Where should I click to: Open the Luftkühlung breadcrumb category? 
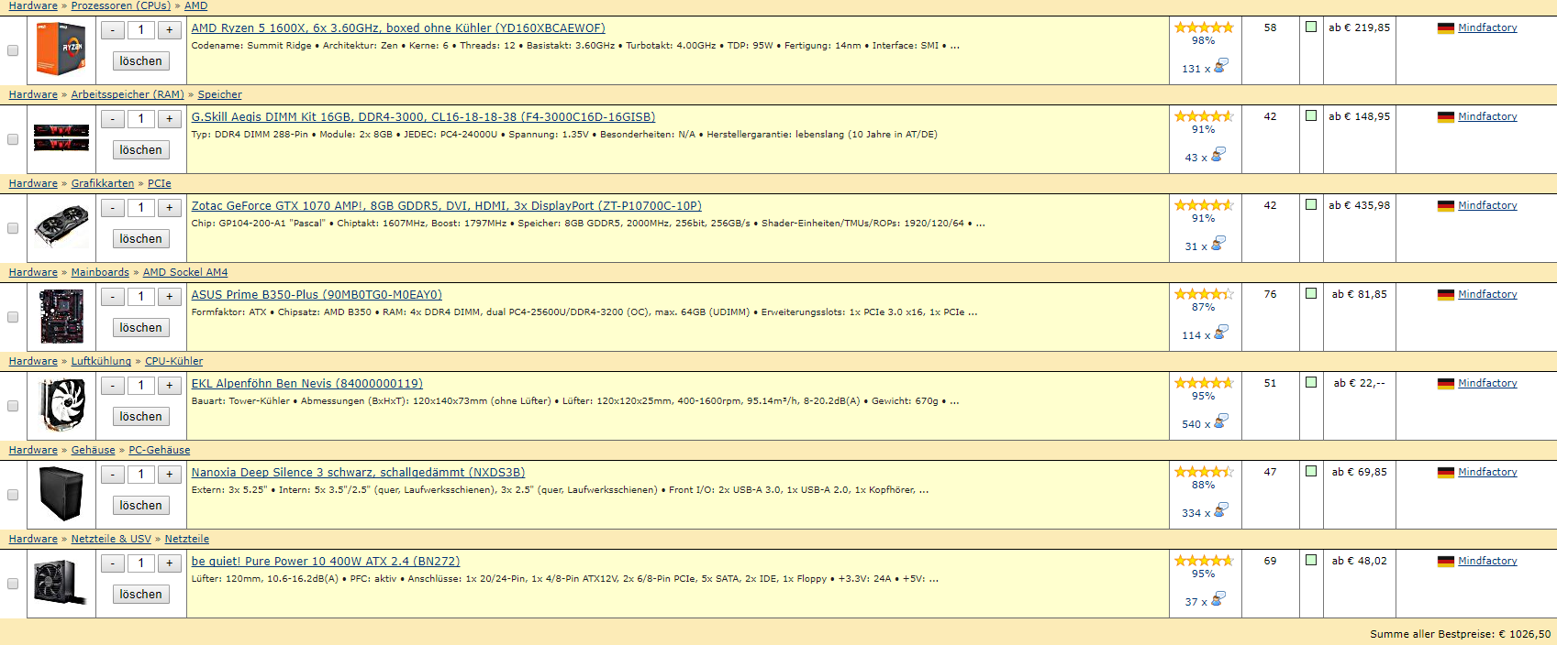click(101, 361)
